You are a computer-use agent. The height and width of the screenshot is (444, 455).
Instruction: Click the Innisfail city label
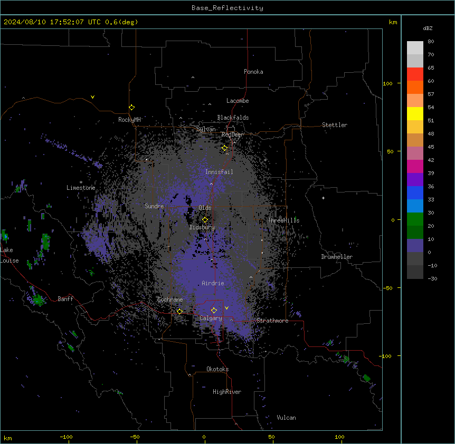pos(219,172)
